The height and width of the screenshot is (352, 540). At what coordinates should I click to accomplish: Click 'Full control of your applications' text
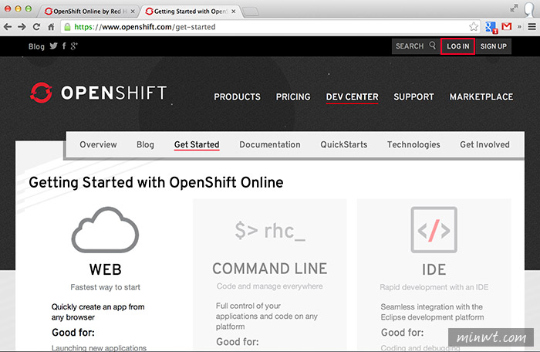pyautogui.click(x=267, y=316)
